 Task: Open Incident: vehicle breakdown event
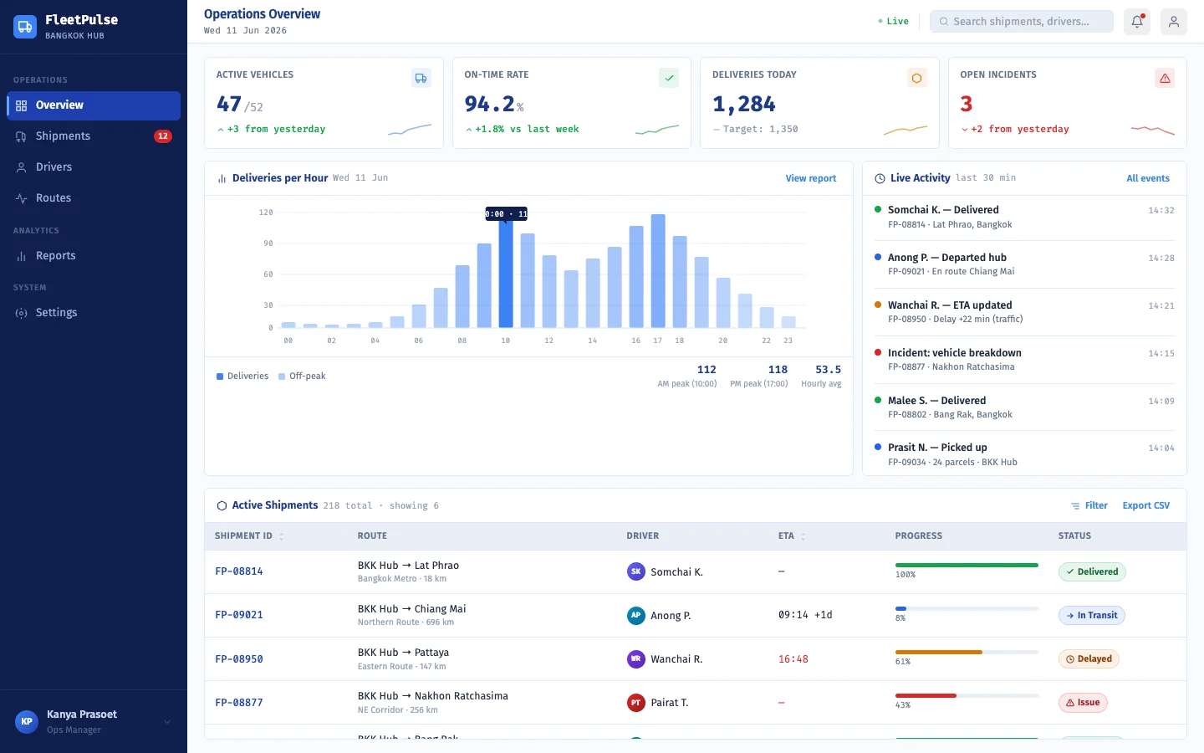pyautogui.click(x=1024, y=360)
